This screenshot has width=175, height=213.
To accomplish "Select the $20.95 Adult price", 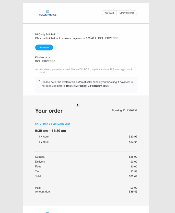I will pyautogui.click(x=133, y=136).
